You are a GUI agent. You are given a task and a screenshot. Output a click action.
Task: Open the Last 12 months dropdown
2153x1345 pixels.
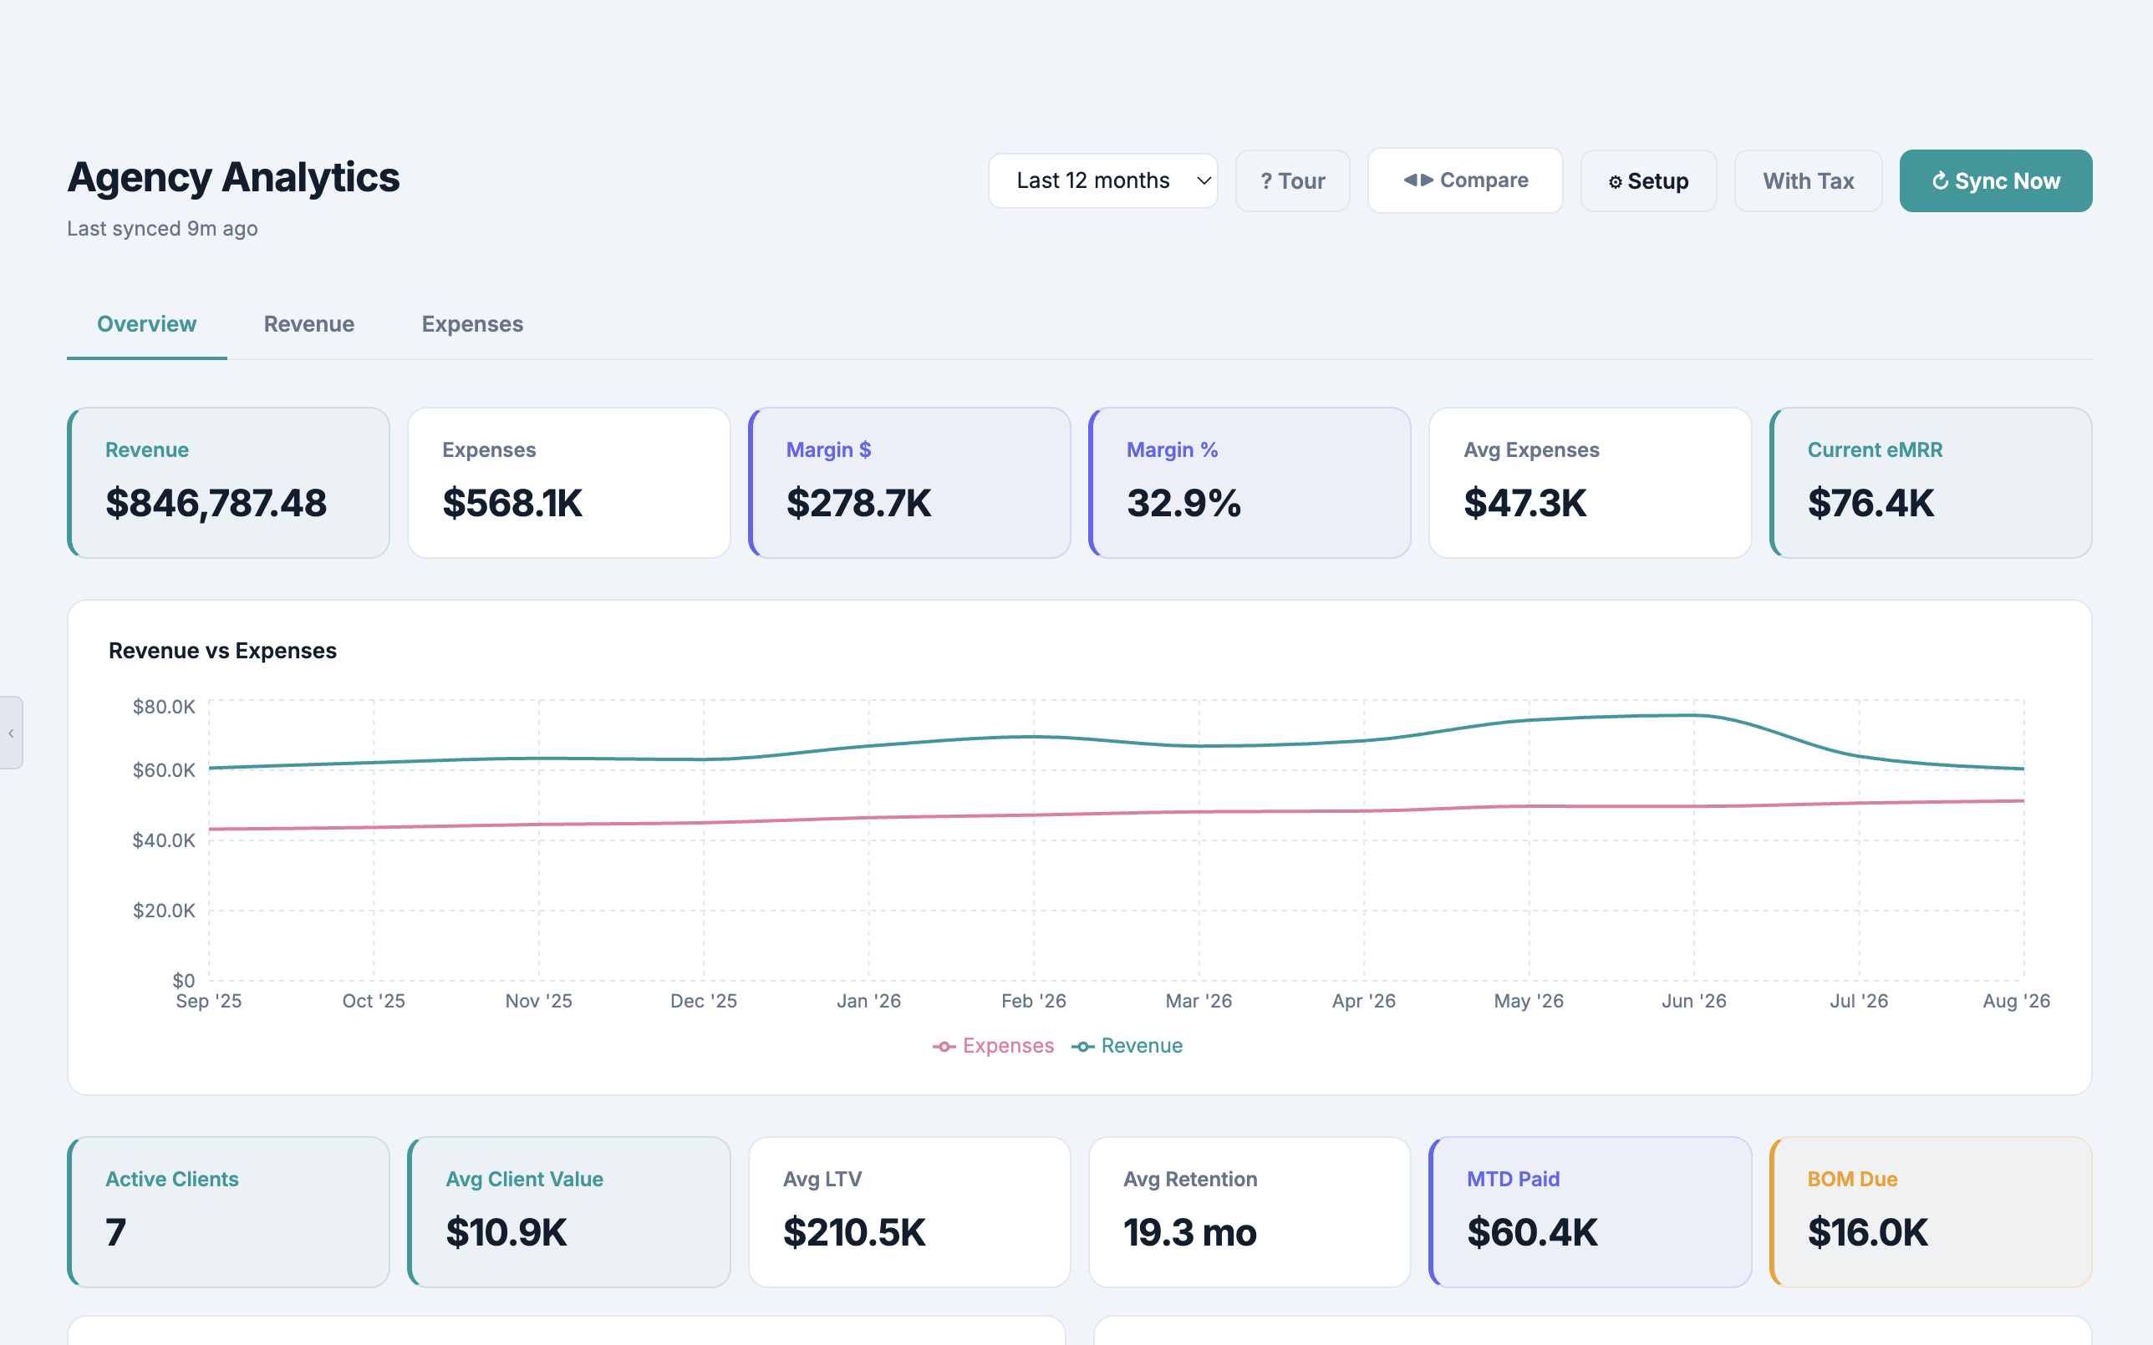pos(1102,181)
